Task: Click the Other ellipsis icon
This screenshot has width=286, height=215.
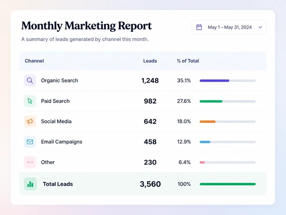Action: click(x=30, y=162)
